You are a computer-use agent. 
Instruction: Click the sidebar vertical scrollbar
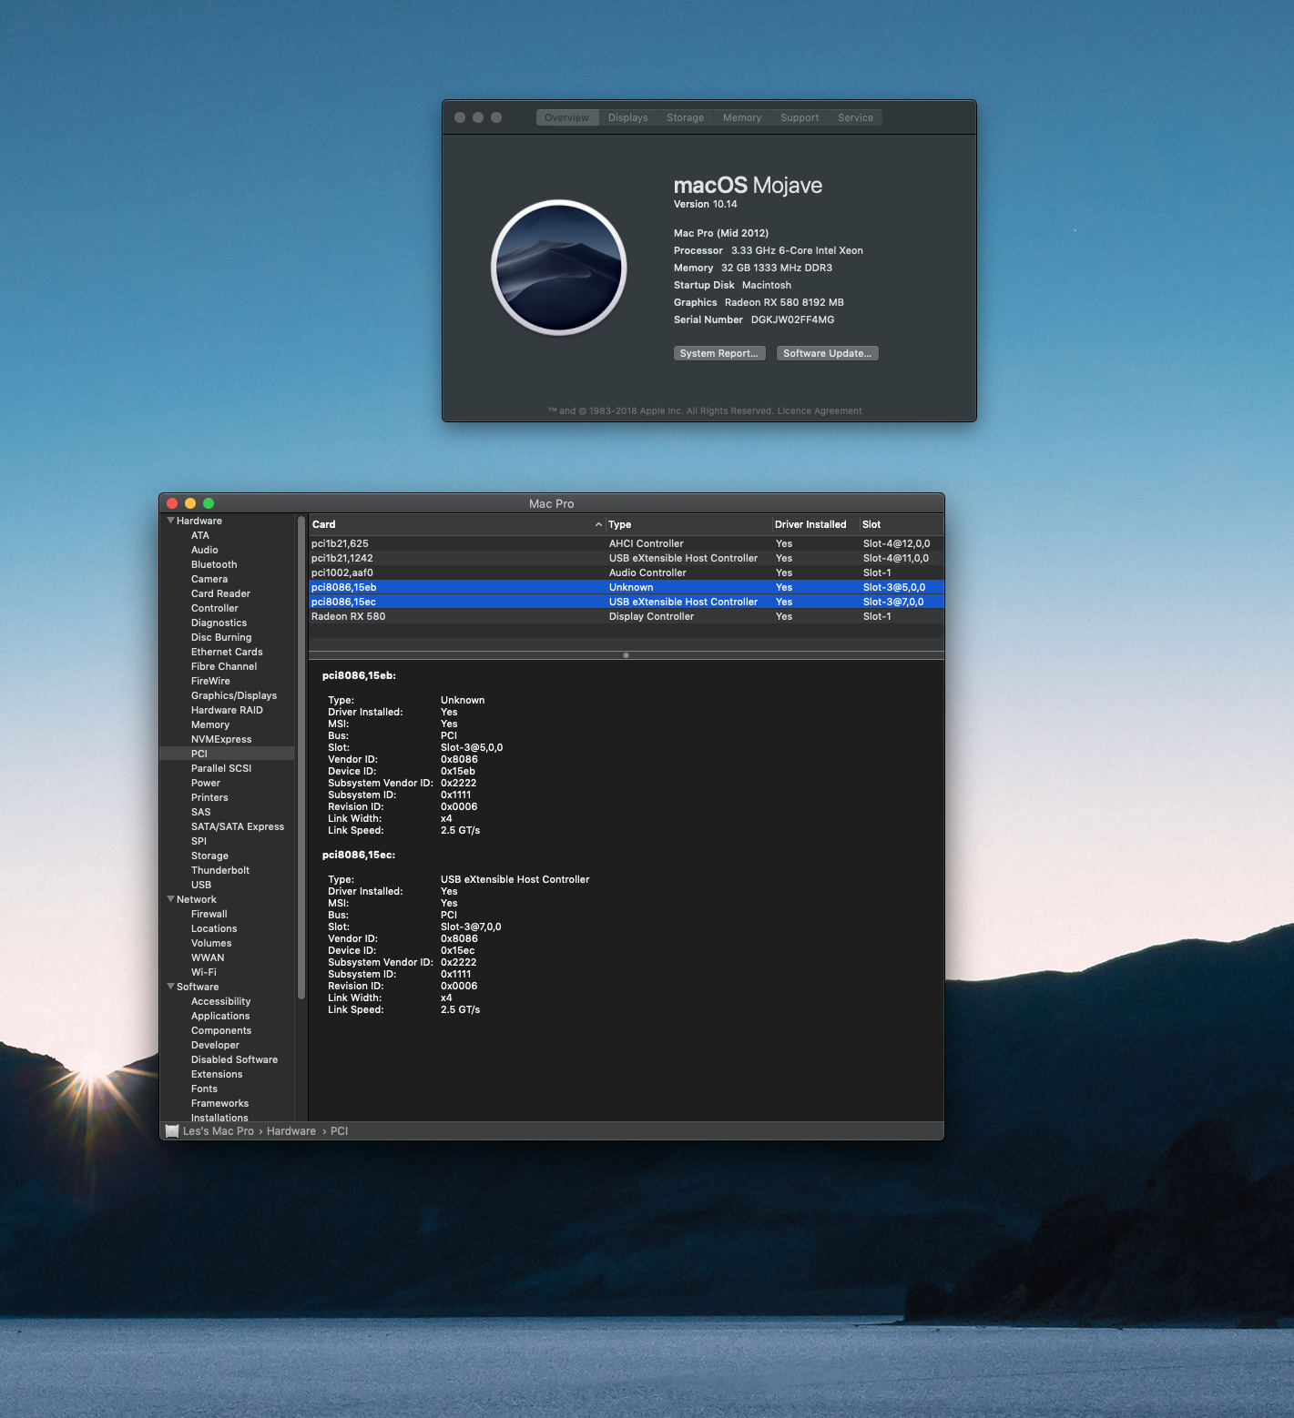[x=301, y=759]
